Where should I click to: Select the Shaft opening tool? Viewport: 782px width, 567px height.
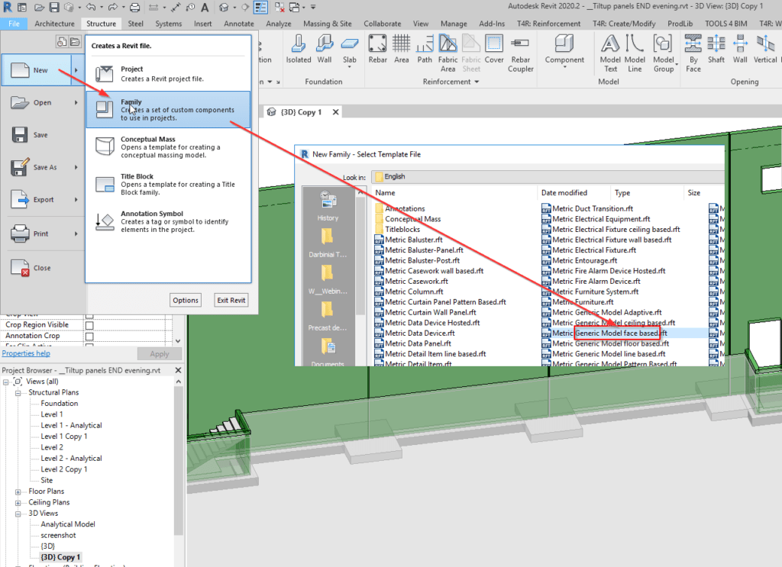tap(716, 49)
